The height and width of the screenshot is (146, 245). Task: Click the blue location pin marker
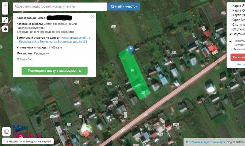(131, 49)
